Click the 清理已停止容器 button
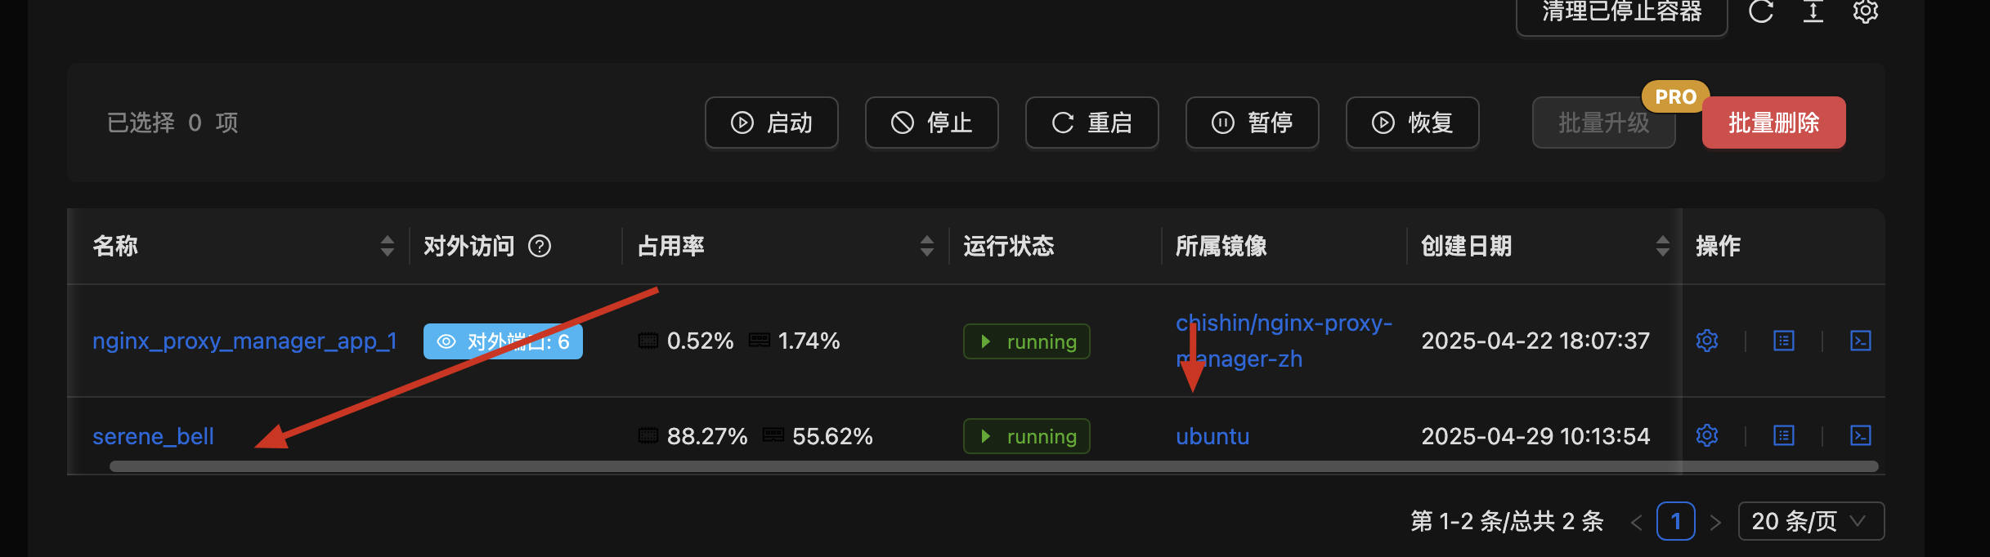The width and height of the screenshot is (1990, 557). click(1621, 13)
